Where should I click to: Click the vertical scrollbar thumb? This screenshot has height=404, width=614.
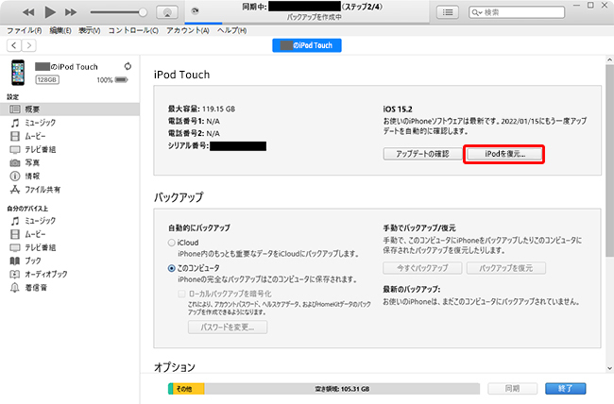point(609,161)
